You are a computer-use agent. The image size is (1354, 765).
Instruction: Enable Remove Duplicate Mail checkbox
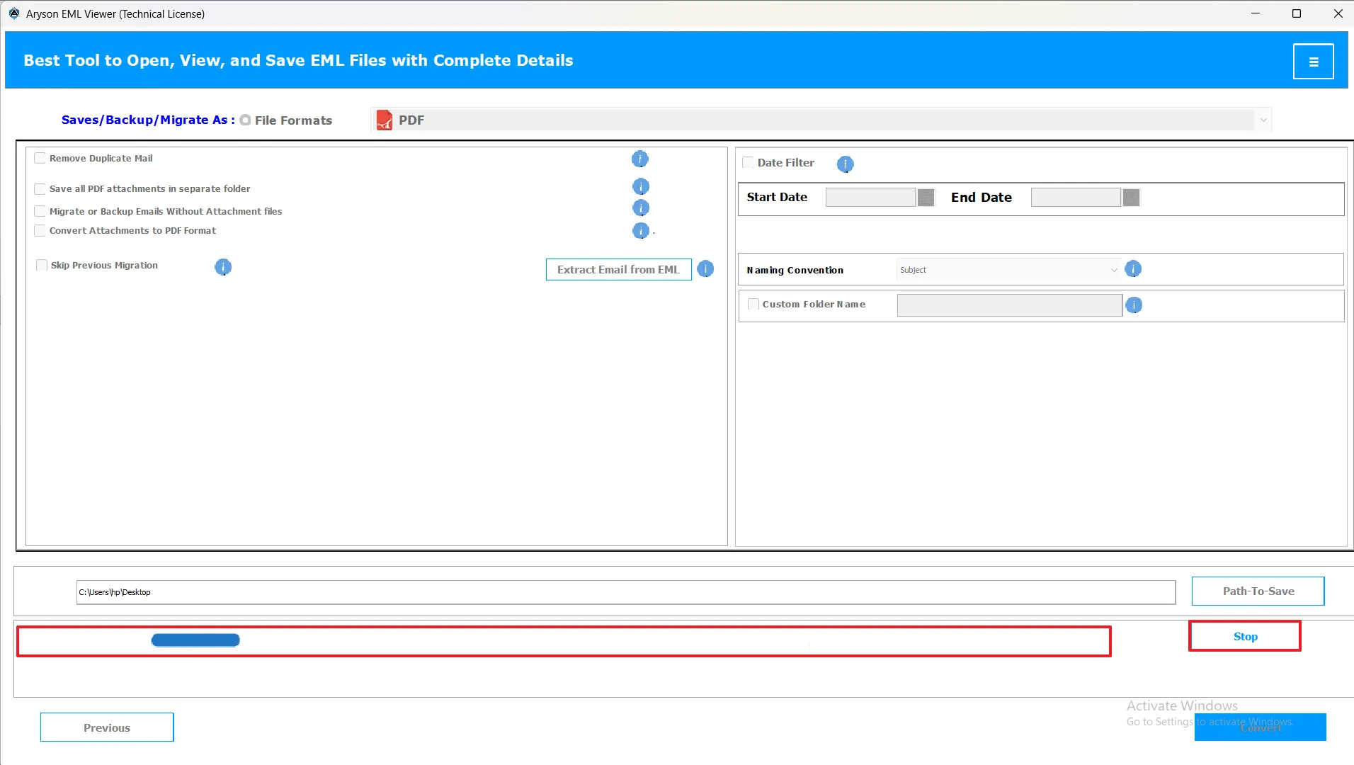pyautogui.click(x=40, y=159)
